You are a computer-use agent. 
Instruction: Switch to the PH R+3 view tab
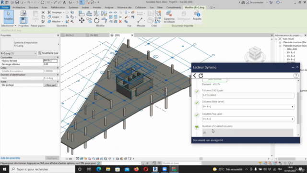70,35
